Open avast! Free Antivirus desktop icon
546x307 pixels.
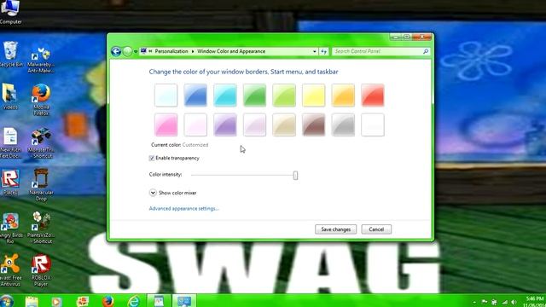(10, 270)
